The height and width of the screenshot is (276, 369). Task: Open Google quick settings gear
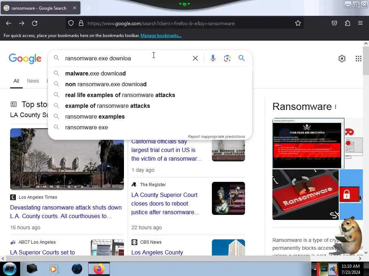coord(342,59)
